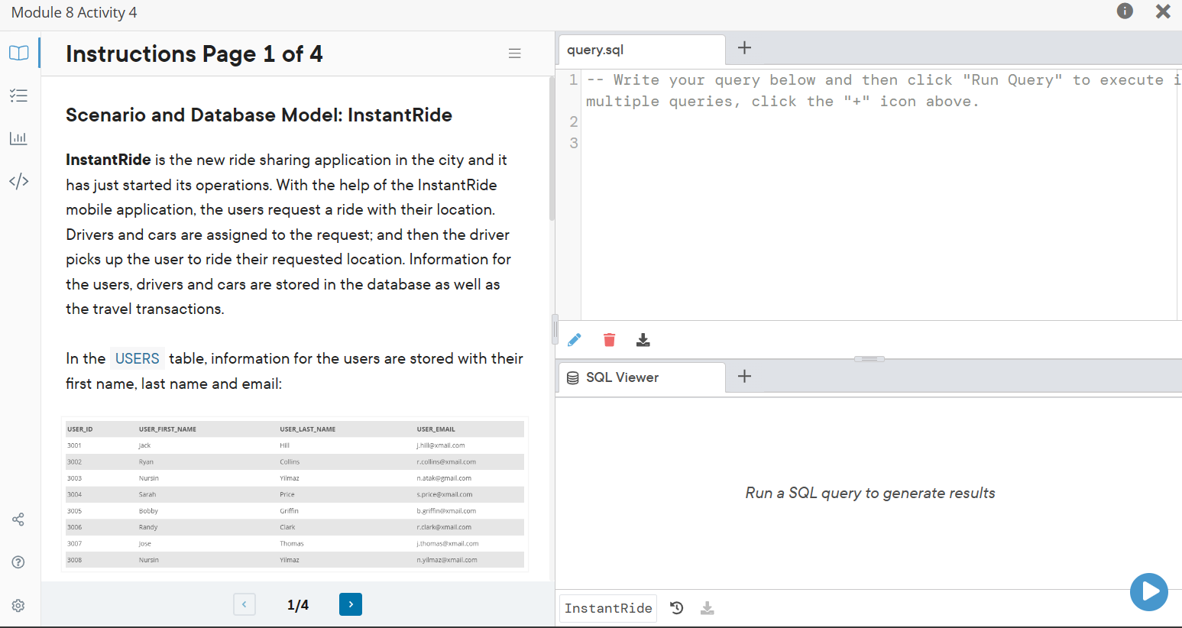1182x628 pixels.
Task: Add a new SQL Viewer tab using plus
Action: click(x=744, y=375)
